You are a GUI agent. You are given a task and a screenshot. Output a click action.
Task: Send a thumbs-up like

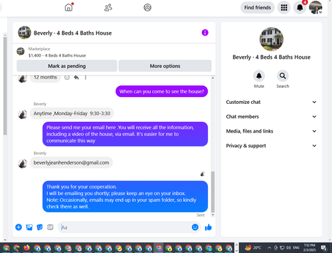[208, 227]
